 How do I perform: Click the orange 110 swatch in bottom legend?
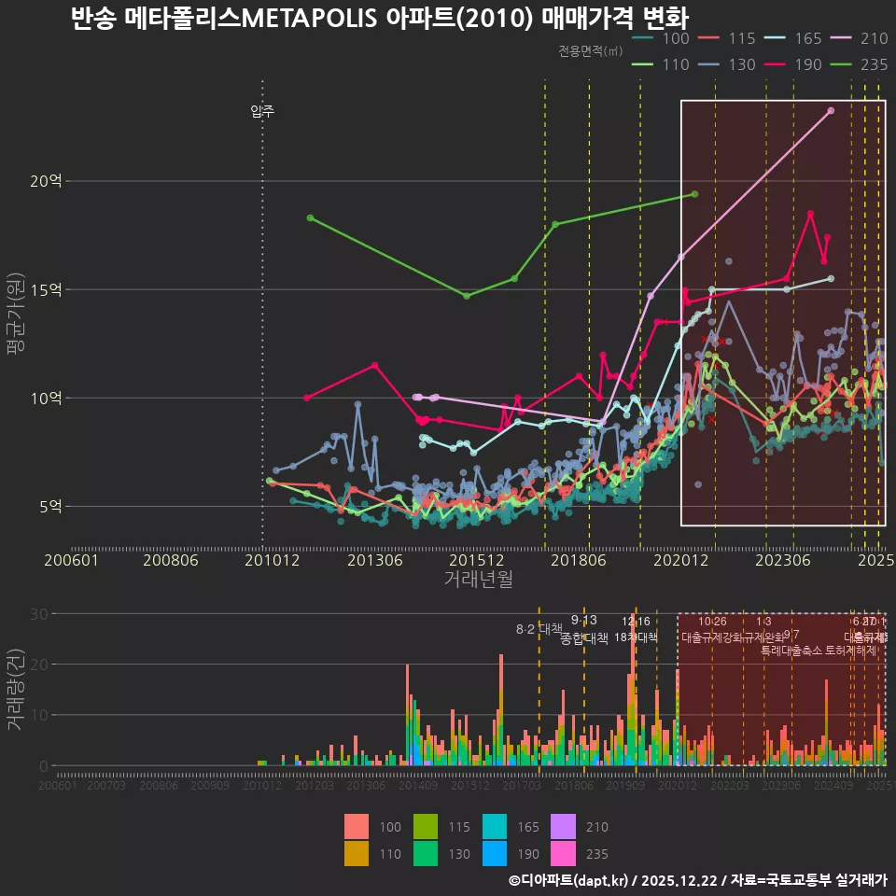pyautogui.click(x=357, y=853)
